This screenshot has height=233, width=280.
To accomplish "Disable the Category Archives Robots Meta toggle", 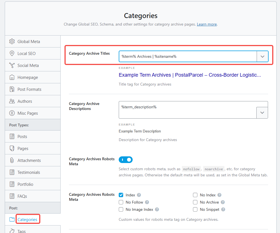I will point(126,160).
